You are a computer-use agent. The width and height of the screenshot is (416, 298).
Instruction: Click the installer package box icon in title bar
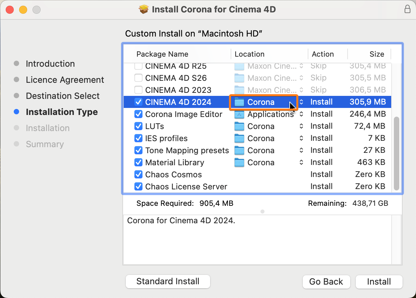[143, 9]
